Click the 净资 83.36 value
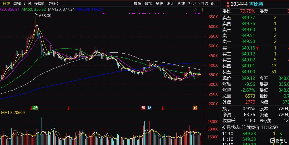 click(249, 115)
